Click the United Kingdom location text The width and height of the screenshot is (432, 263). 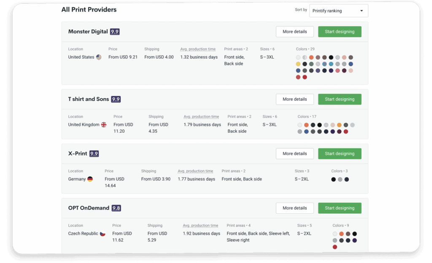point(84,125)
